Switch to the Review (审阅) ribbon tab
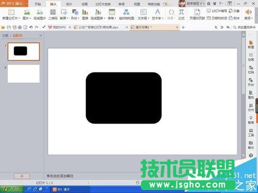The width and height of the screenshot is (258, 193). point(121,4)
